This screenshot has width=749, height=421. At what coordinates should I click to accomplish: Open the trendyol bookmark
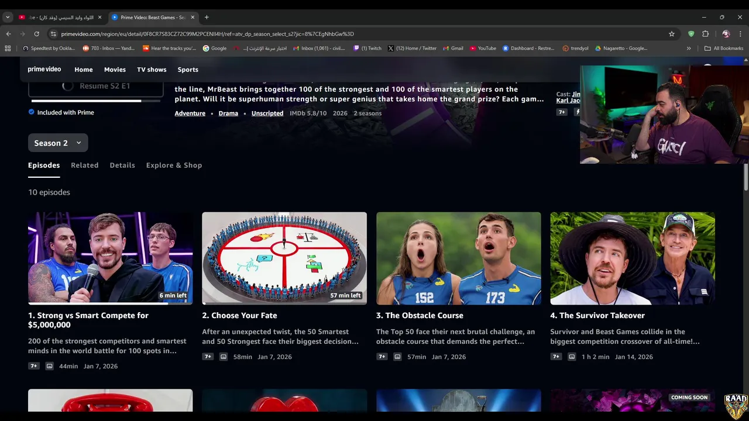575,49
